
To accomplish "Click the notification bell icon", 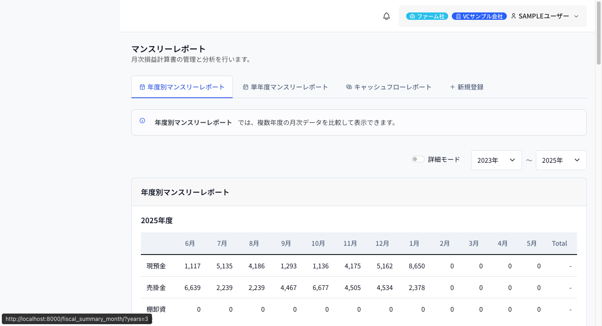I will (x=387, y=16).
